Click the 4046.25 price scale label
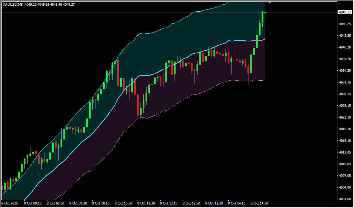 [344, 24]
